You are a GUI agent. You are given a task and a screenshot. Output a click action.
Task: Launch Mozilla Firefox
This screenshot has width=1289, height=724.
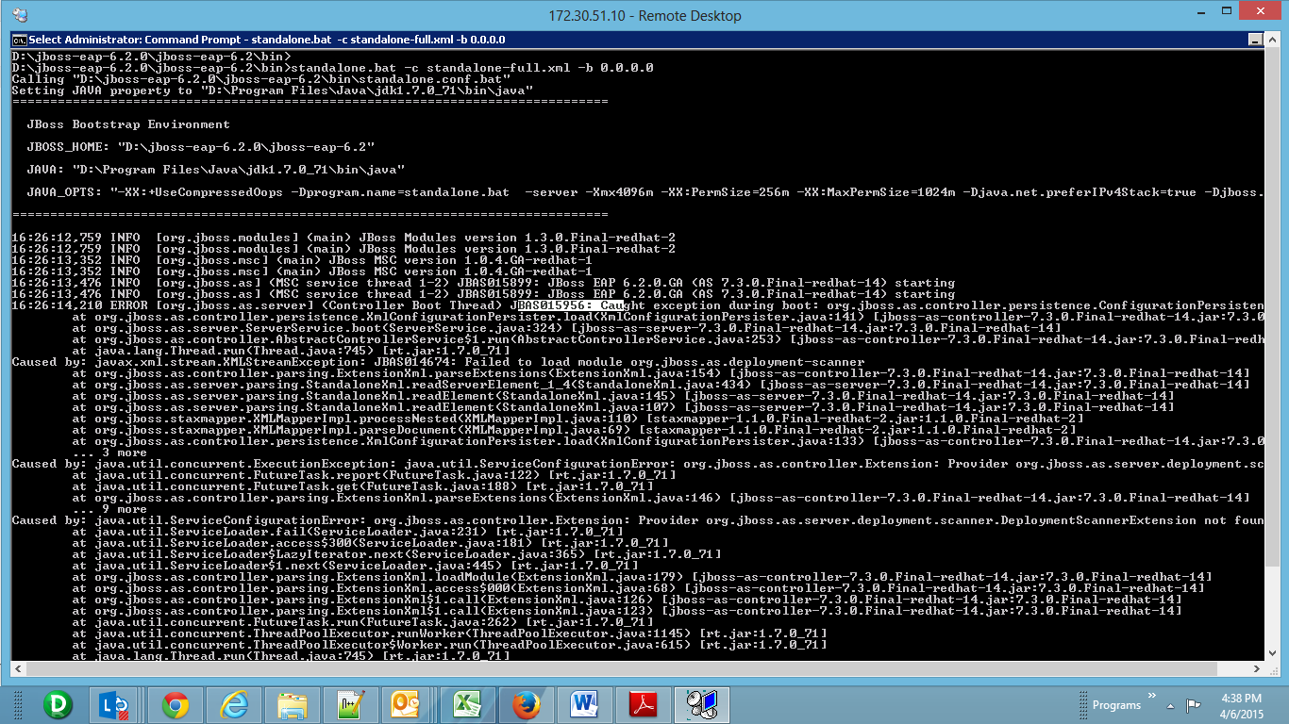(x=526, y=704)
